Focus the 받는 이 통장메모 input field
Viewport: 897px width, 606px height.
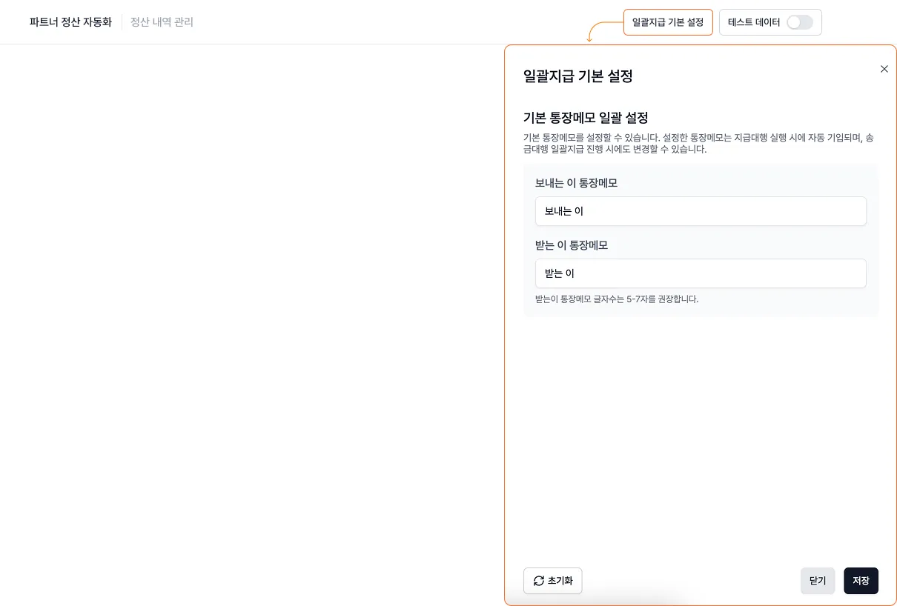click(x=700, y=273)
